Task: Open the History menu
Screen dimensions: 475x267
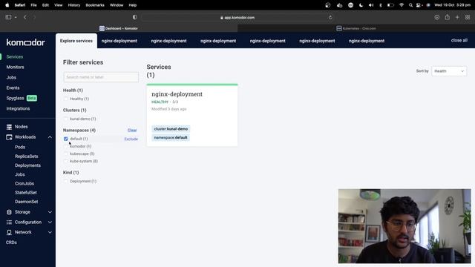Action: pyautogui.click(x=74, y=5)
